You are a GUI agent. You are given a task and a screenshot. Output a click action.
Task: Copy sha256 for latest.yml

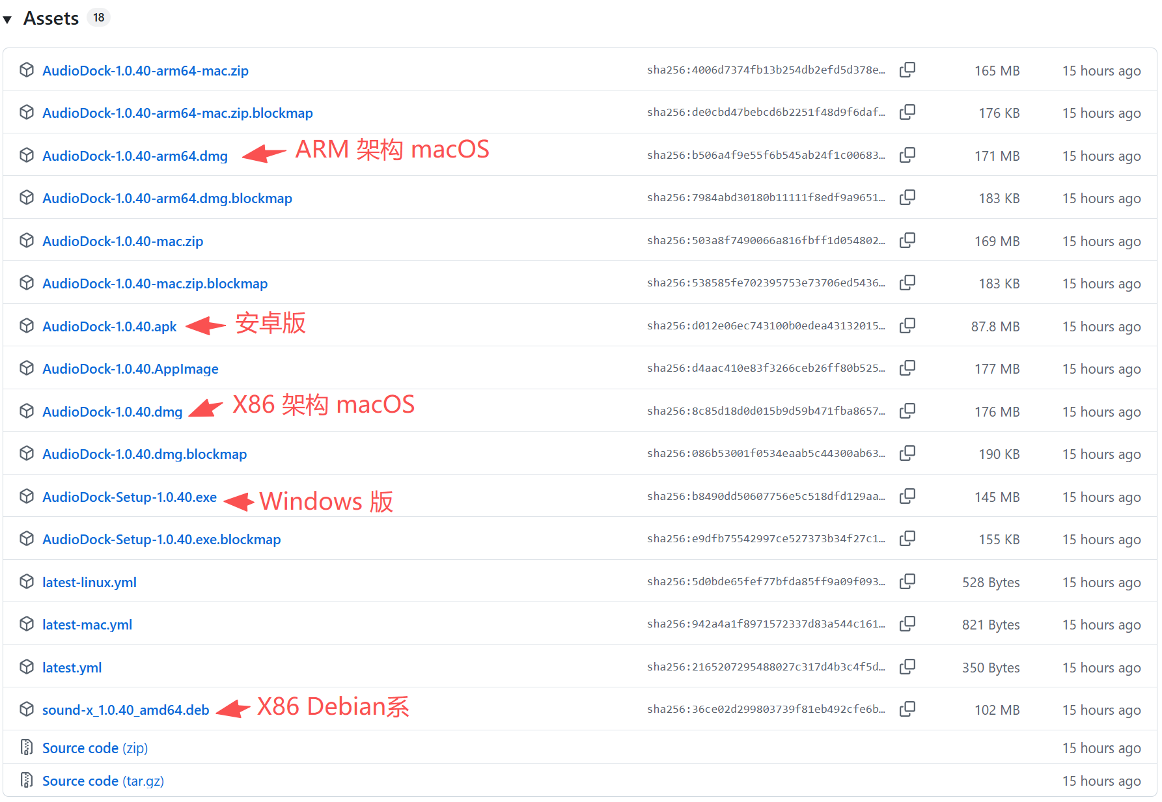point(907,667)
